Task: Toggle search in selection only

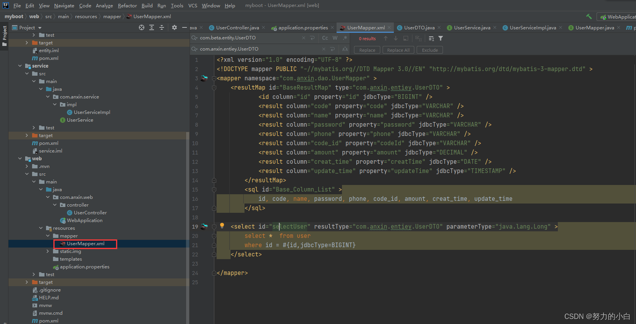Action: (x=406, y=38)
